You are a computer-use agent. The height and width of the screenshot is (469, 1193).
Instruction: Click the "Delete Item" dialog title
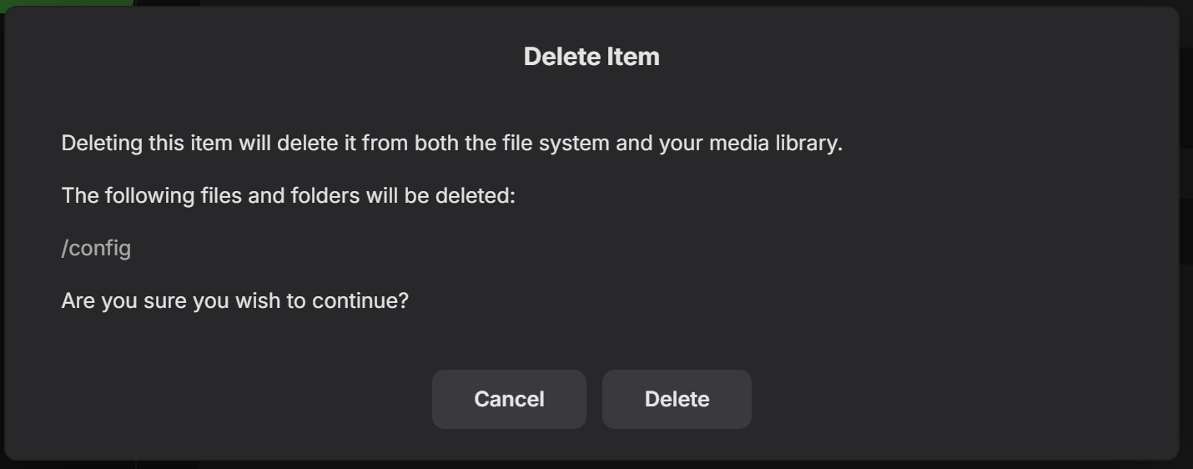point(591,57)
